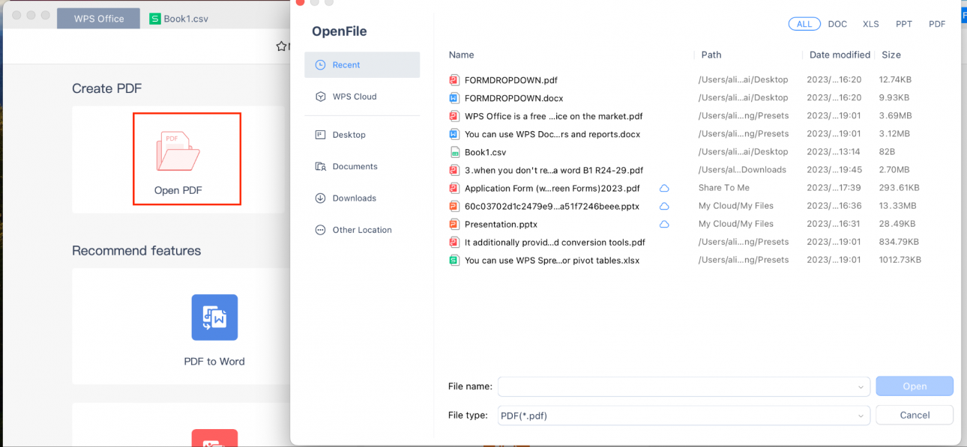Click the Other Location ellipsis icon
The width and height of the screenshot is (967, 447).
[320, 230]
